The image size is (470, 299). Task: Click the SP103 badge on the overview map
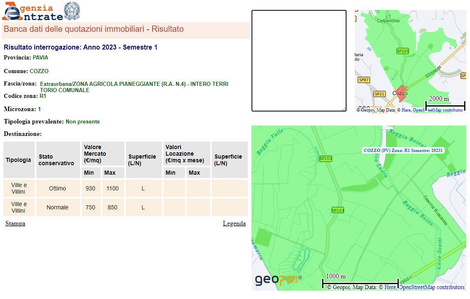click(x=402, y=51)
